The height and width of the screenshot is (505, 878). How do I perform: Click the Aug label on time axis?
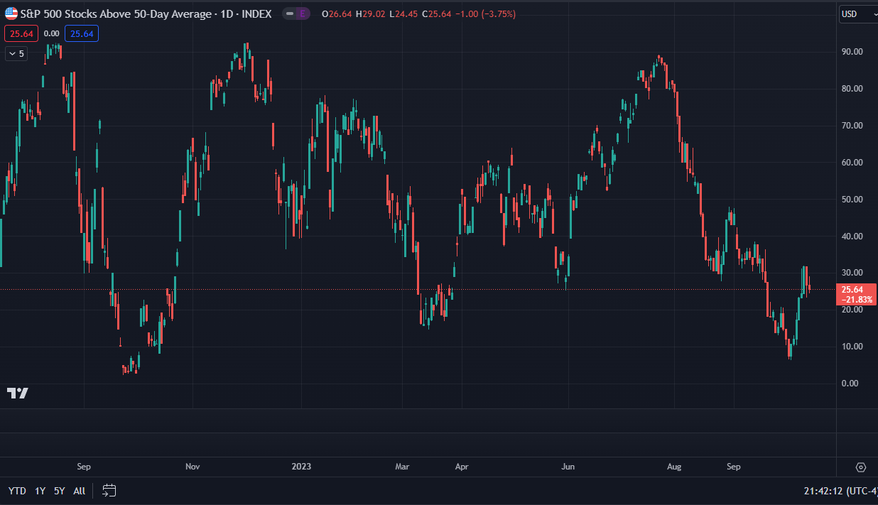pyautogui.click(x=674, y=467)
